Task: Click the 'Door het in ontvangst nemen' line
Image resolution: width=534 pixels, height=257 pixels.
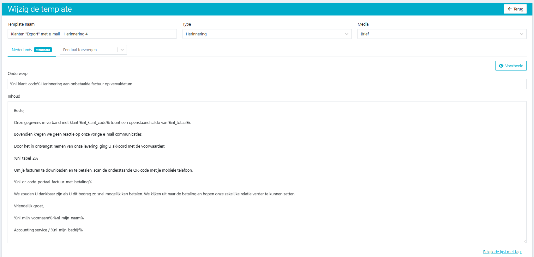Action: click(x=89, y=146)
